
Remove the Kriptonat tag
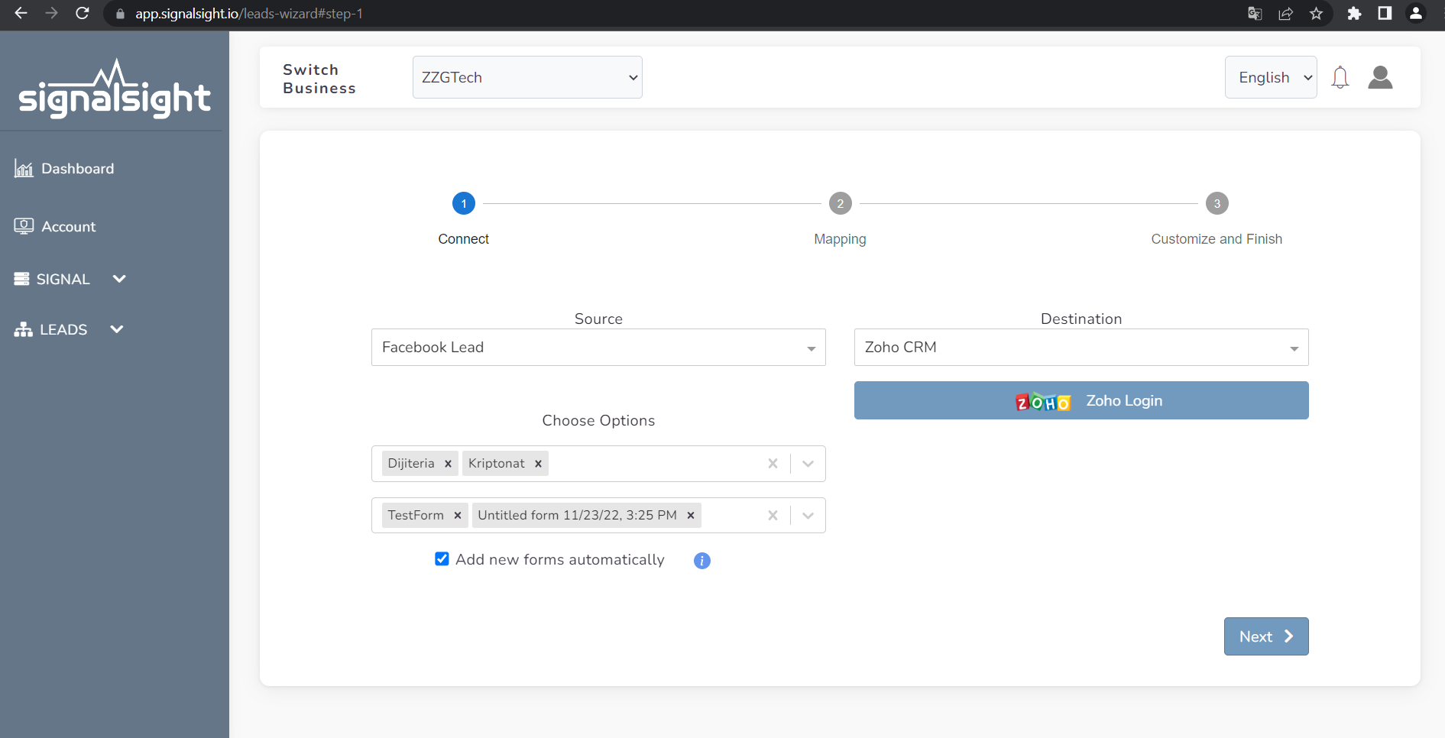click(x=538, y=464)
